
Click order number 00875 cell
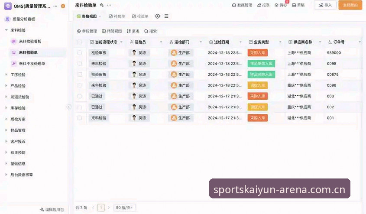tap(333, 75)
